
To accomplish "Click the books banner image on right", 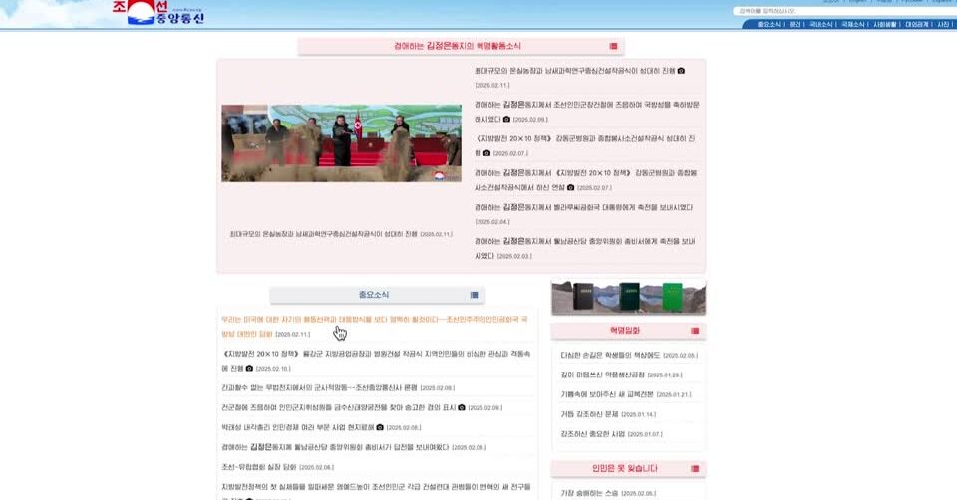I will (628, 297).
